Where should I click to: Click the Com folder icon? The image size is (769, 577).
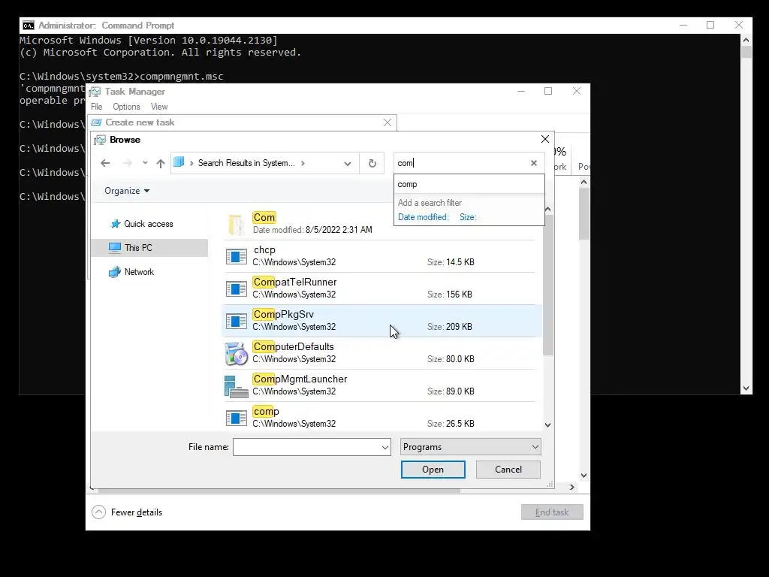click(x=236, y=224)
